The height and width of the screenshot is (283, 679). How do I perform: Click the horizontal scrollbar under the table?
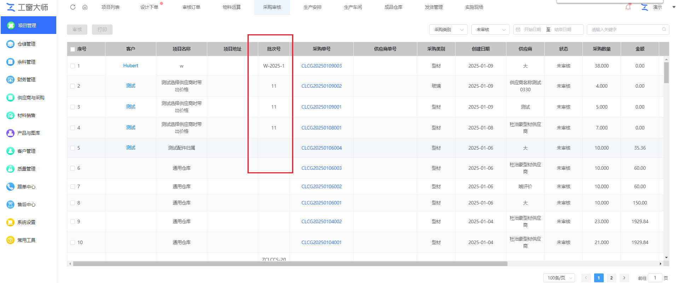pos(290,264)
